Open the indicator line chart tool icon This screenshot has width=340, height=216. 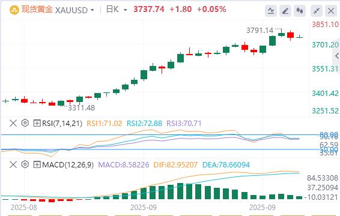click(270, 11)
